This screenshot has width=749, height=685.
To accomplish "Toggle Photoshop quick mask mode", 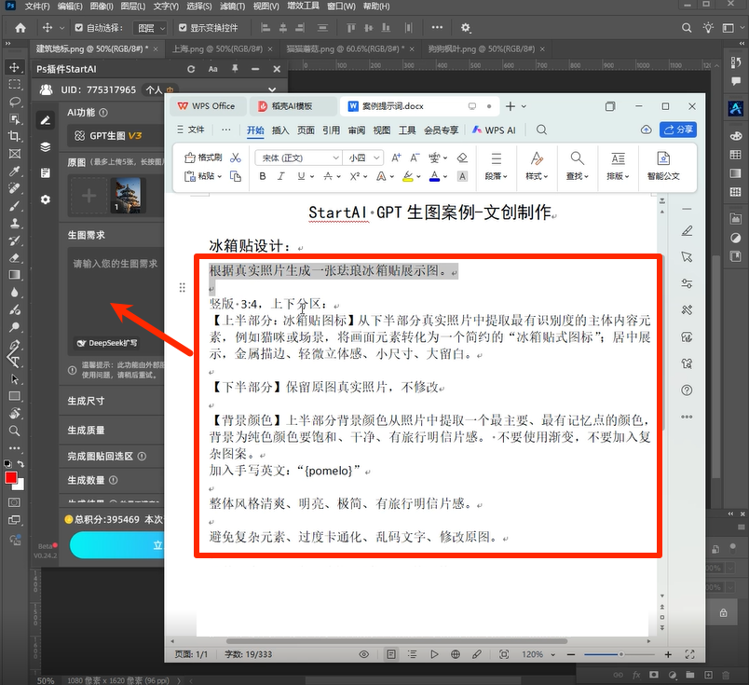I will 14,502.
